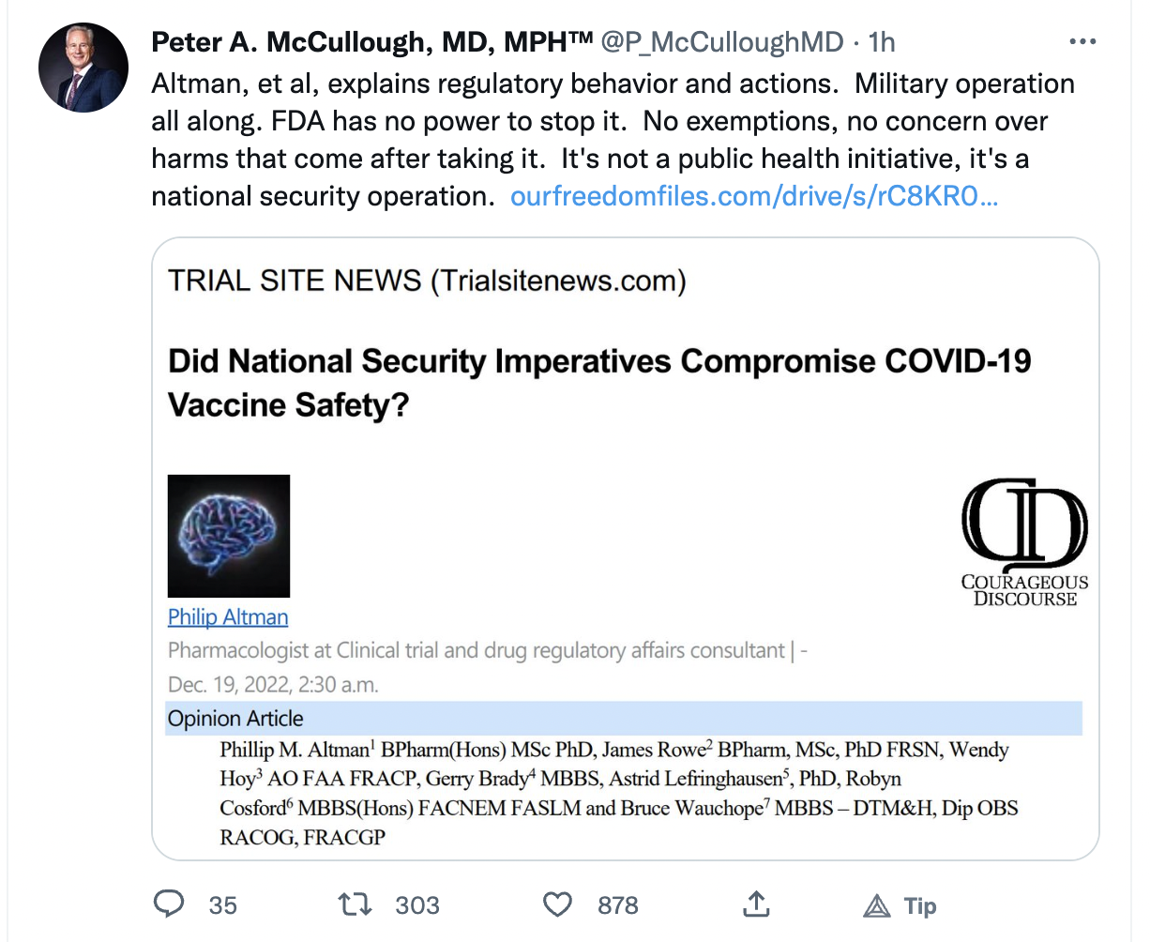Click the 303 retweet count

417,905
